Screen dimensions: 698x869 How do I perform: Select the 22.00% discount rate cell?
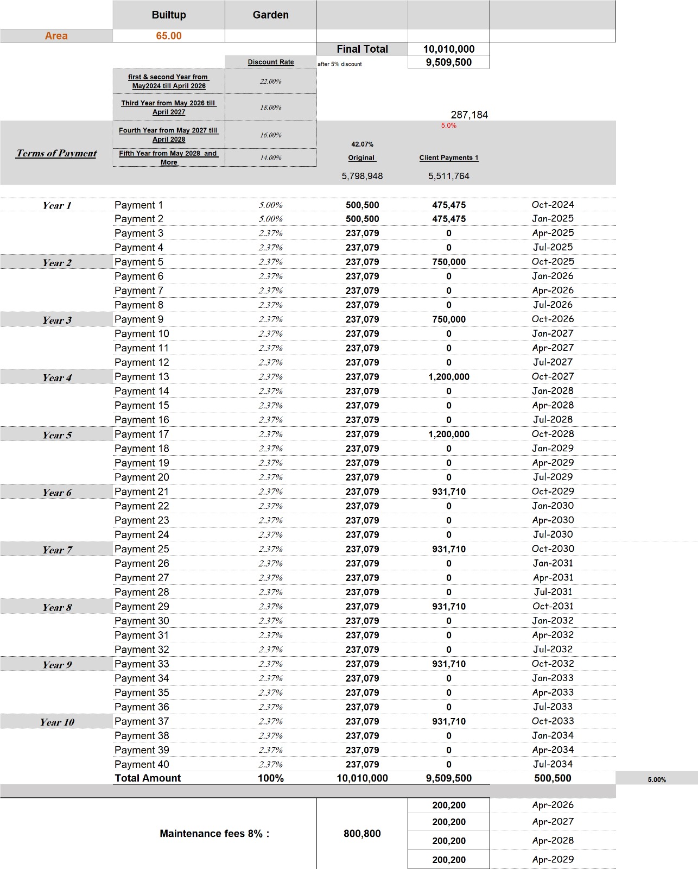coord(271,81)
